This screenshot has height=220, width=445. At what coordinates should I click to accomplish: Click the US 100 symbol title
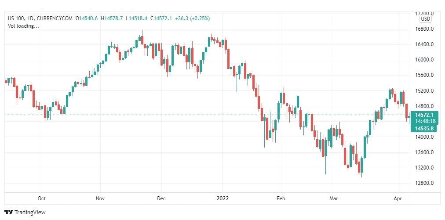[16, 18]
